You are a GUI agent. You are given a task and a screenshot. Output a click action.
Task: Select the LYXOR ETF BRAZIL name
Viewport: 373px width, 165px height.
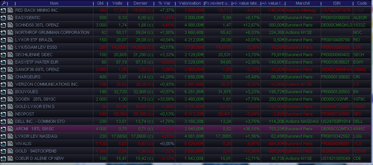coord(34,40)
